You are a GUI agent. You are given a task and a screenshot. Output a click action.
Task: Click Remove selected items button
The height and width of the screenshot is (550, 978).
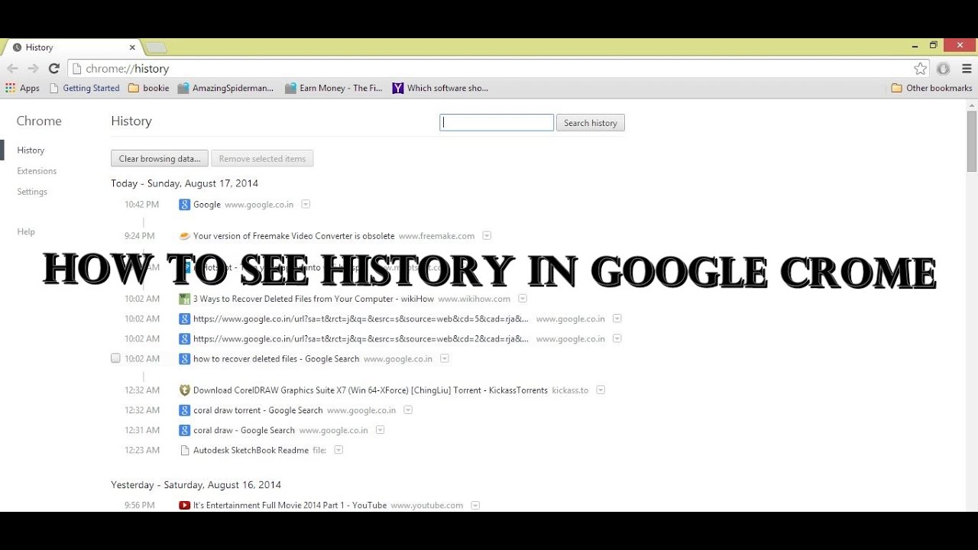[262, 159]
